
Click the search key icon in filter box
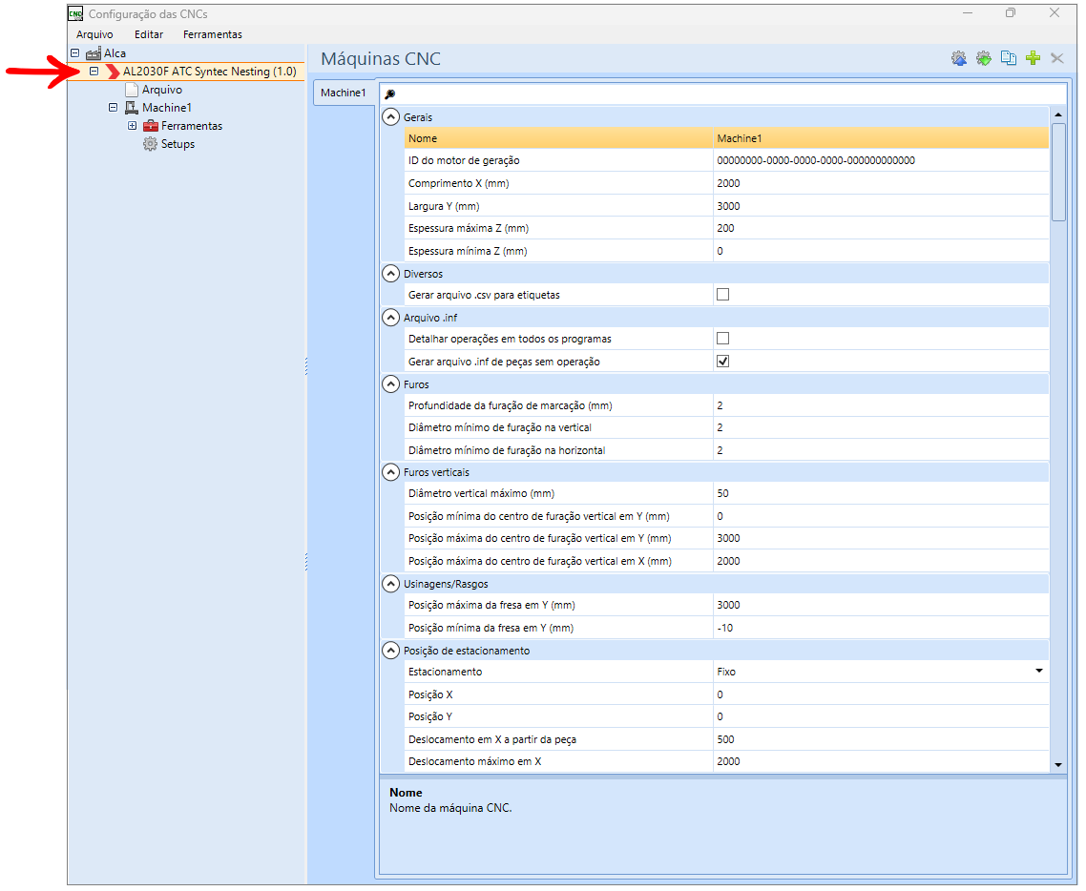coord(390,94)
